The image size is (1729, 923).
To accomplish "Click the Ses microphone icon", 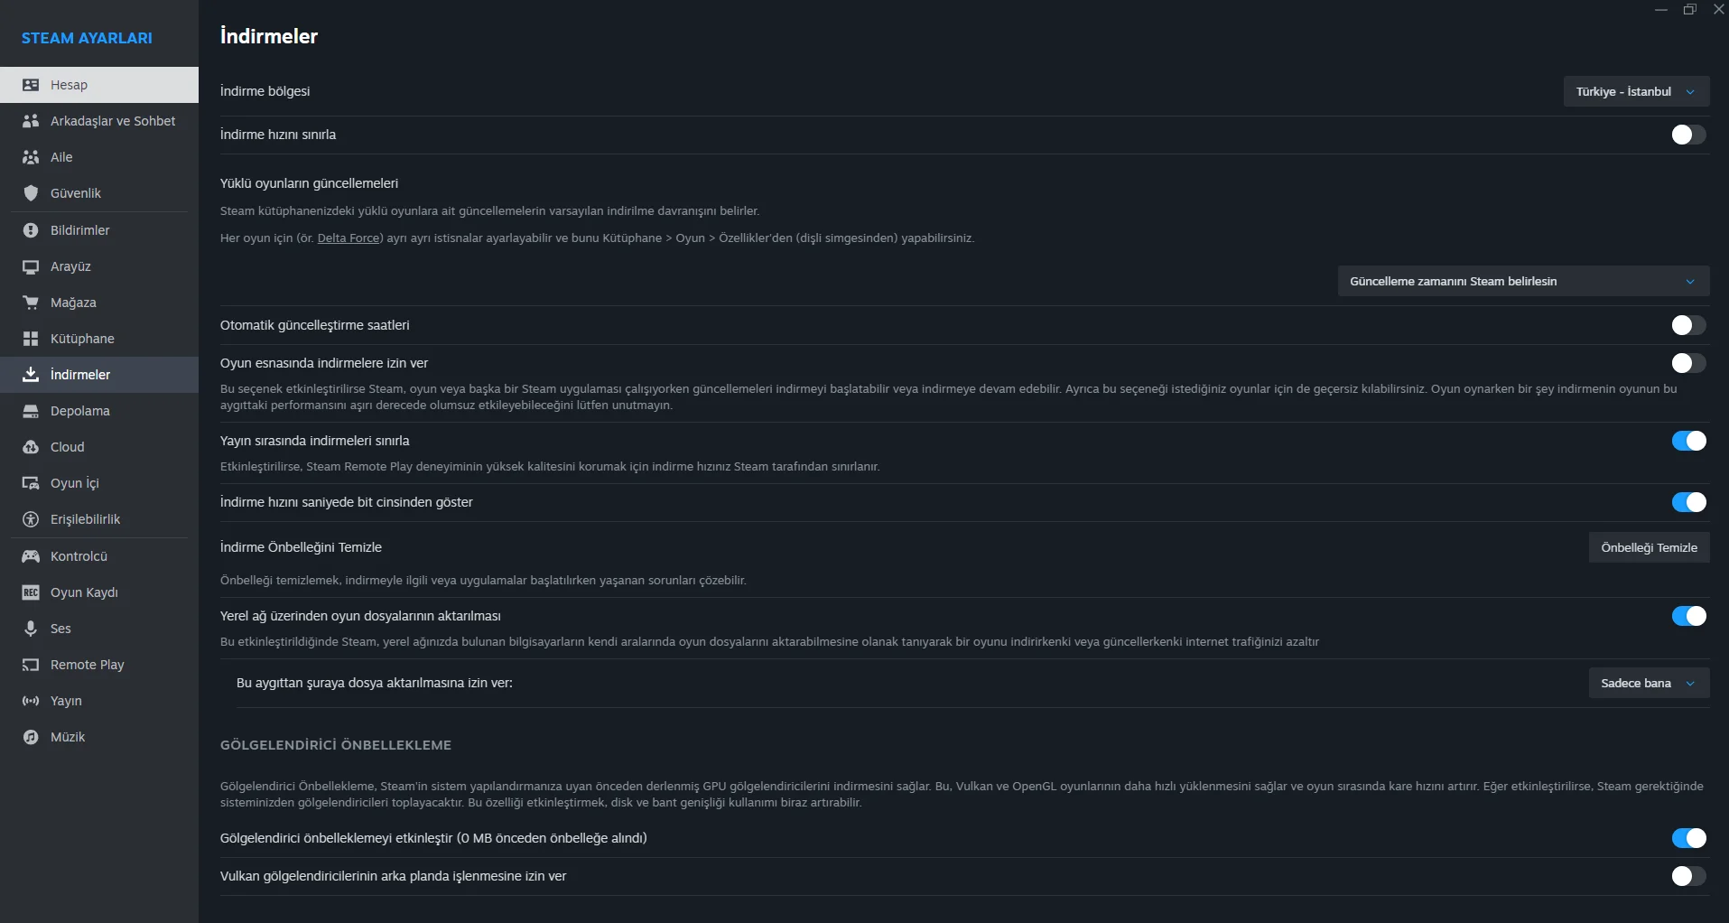I will 31,629.
